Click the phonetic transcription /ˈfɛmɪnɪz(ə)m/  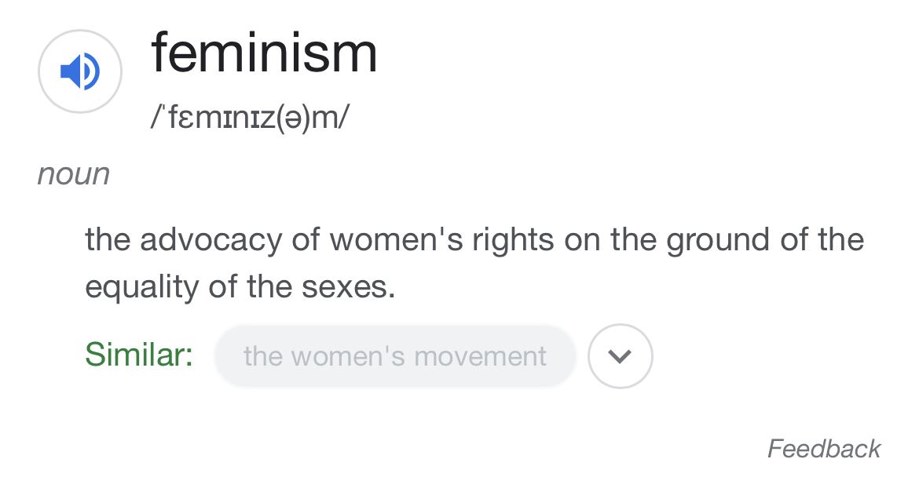click(251, 118)
